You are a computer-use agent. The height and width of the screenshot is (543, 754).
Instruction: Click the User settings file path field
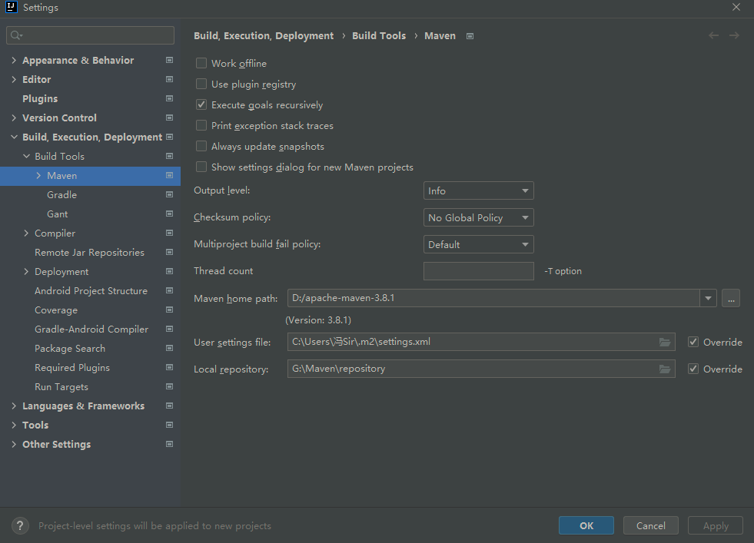tap(481, 342)
